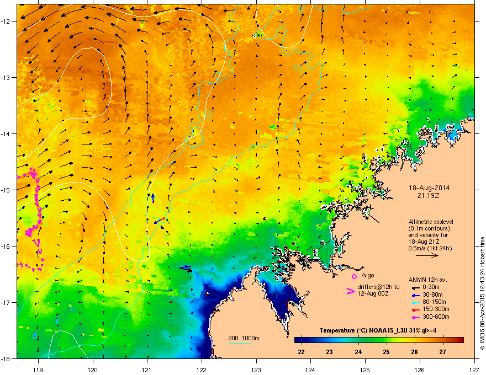486x375 pixels.
Task: Click the latitude axis label -15
Action: tap(6, 190)
